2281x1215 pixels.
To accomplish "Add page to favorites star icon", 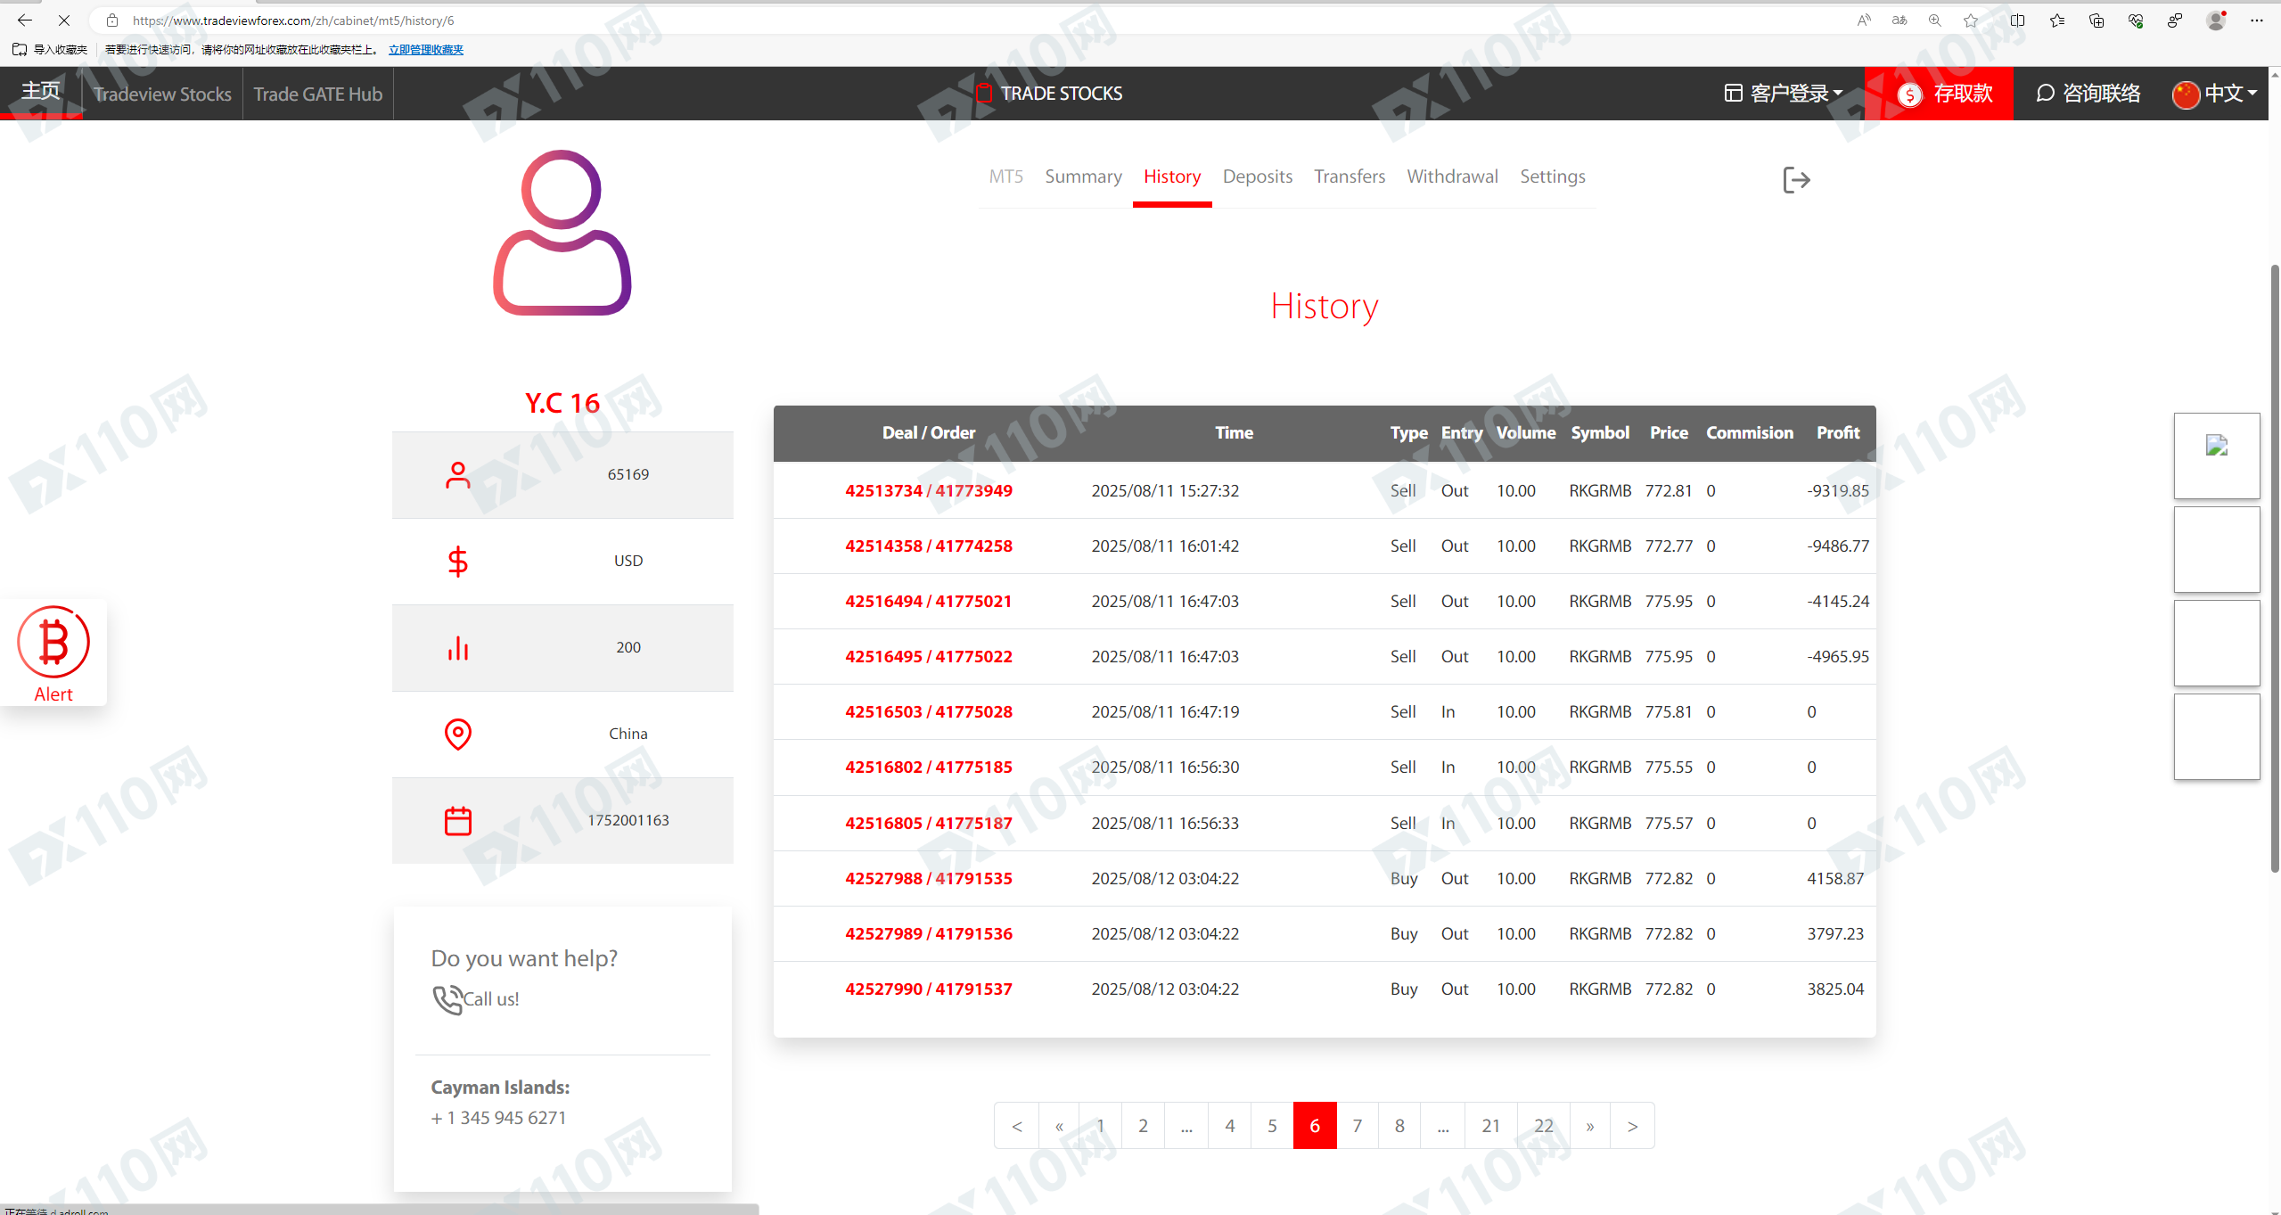I will (x=1970, y=20).
